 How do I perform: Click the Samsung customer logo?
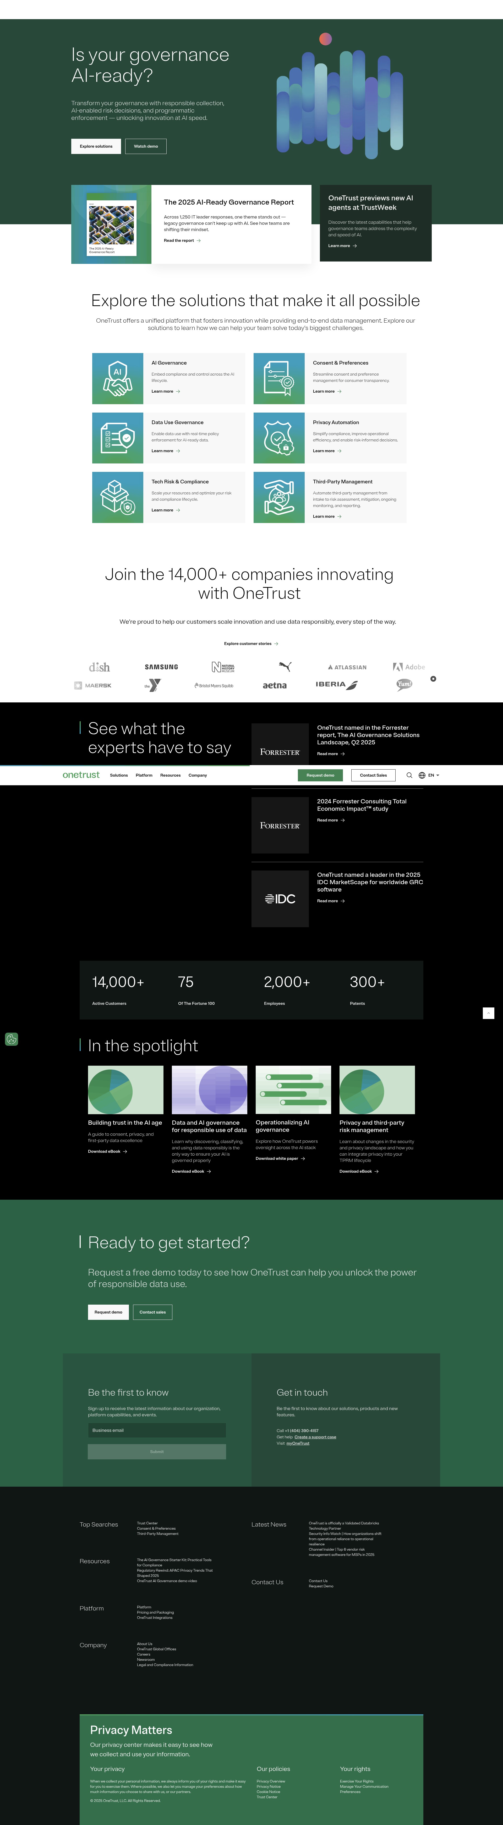[161, 667]
